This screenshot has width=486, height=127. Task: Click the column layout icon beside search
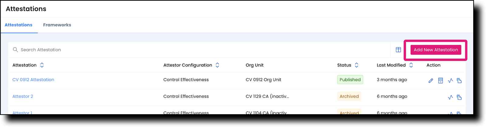point(398,50)
